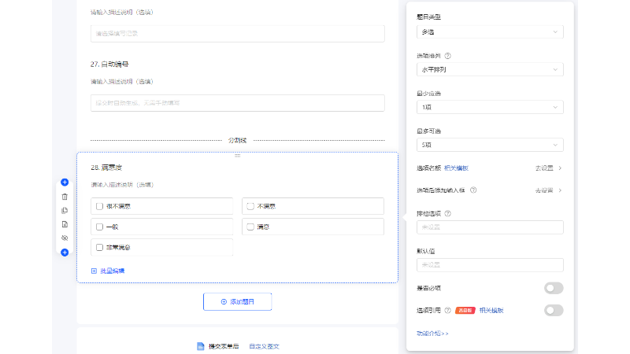Click help icon beside 选项排列
The width and height of the screenshot is (630, 354).
coord(447,56)
